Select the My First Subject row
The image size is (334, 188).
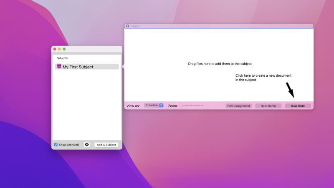click(x=87, y=67)
